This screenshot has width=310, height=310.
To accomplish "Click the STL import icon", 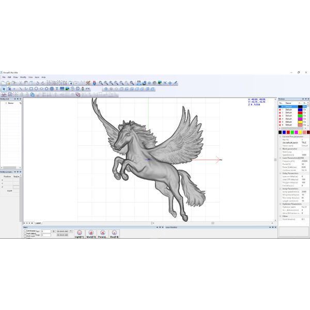I will pos(139,83).
